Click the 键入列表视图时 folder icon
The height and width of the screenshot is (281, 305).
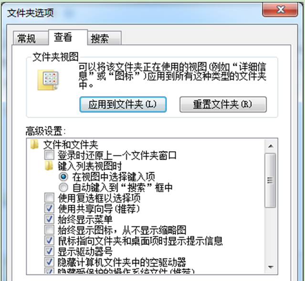(49, 166)
